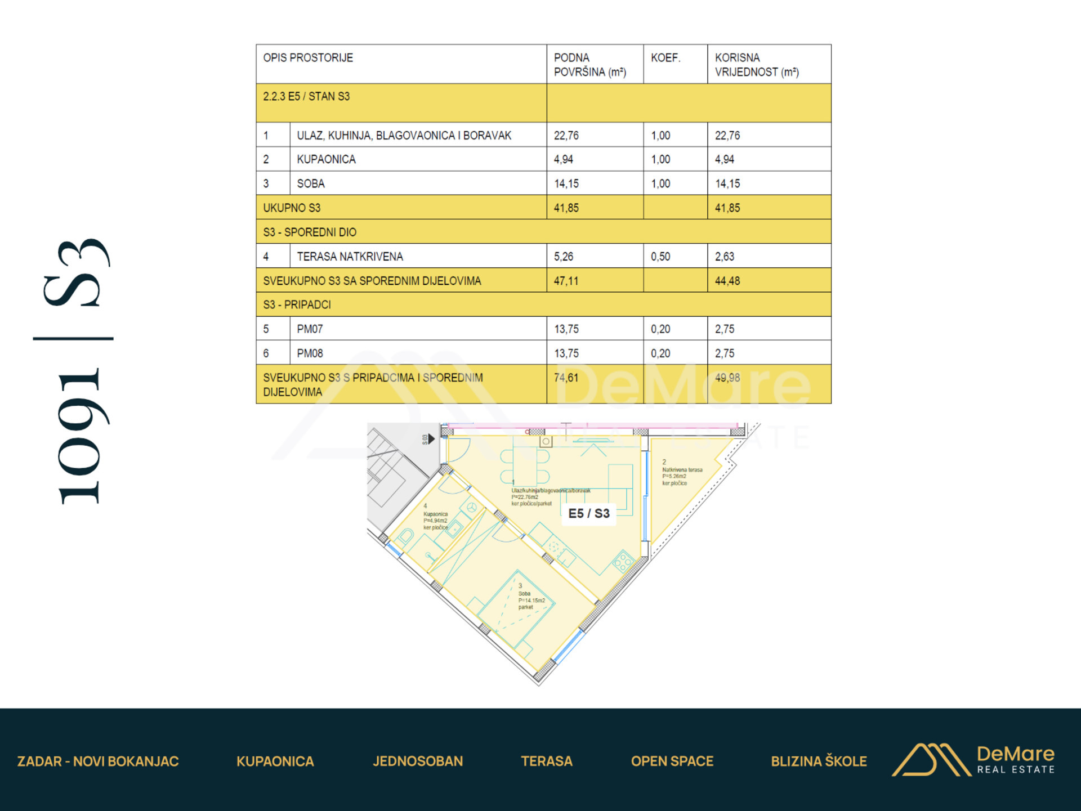Select the E5 / S3 floor plan label
Screen dimensions: 1081x811
coord(589,513)
